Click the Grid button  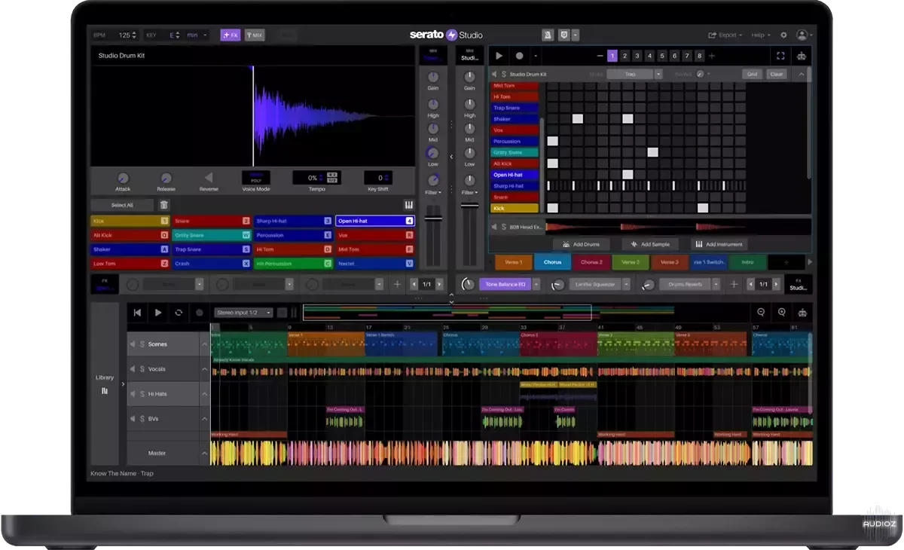752,74
